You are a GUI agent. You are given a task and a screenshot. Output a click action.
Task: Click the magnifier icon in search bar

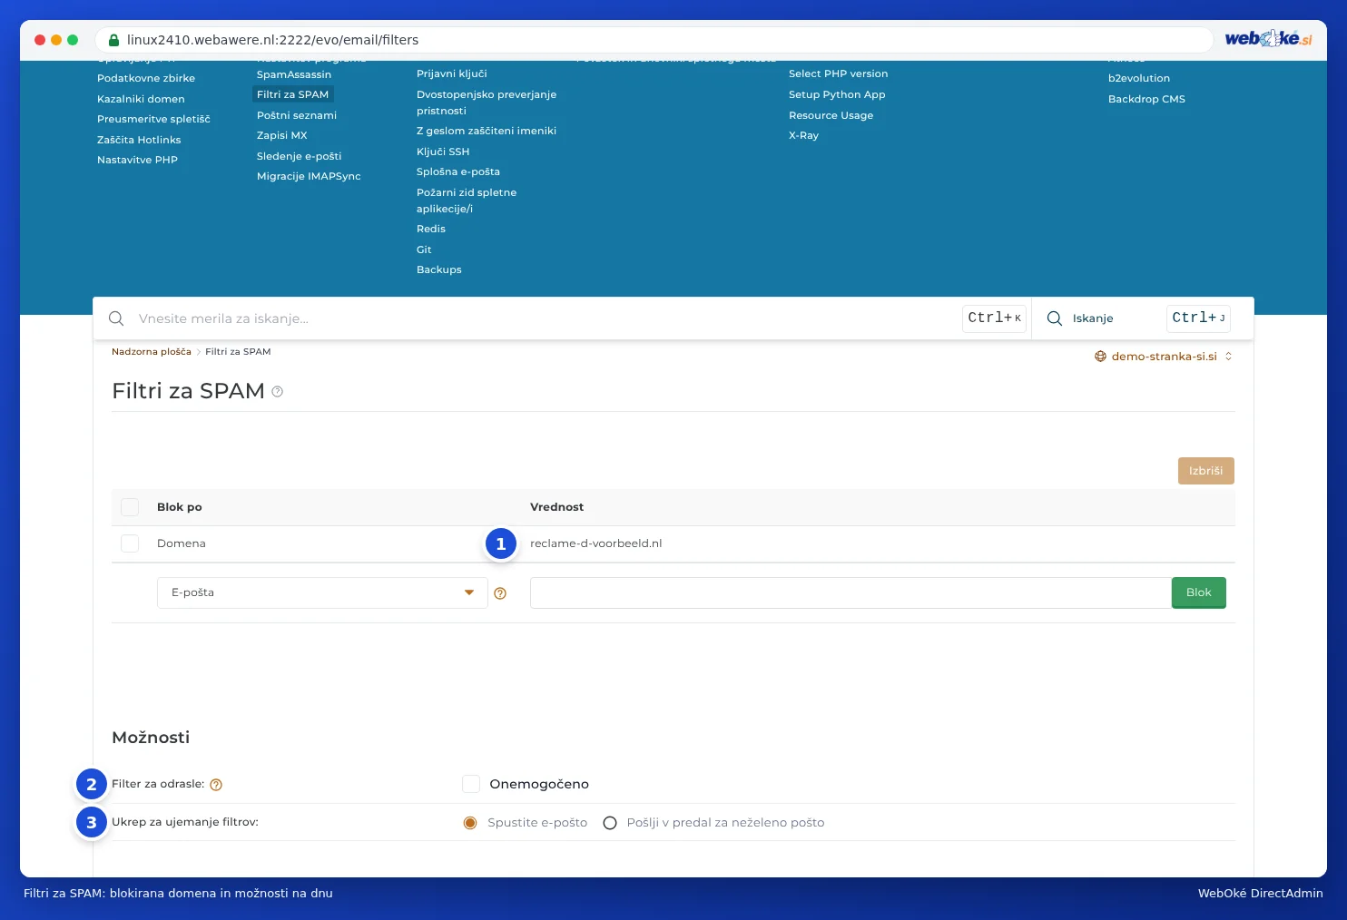116,318
